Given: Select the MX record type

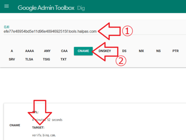Looking at the screenshot, I should (x=141, y=51).
